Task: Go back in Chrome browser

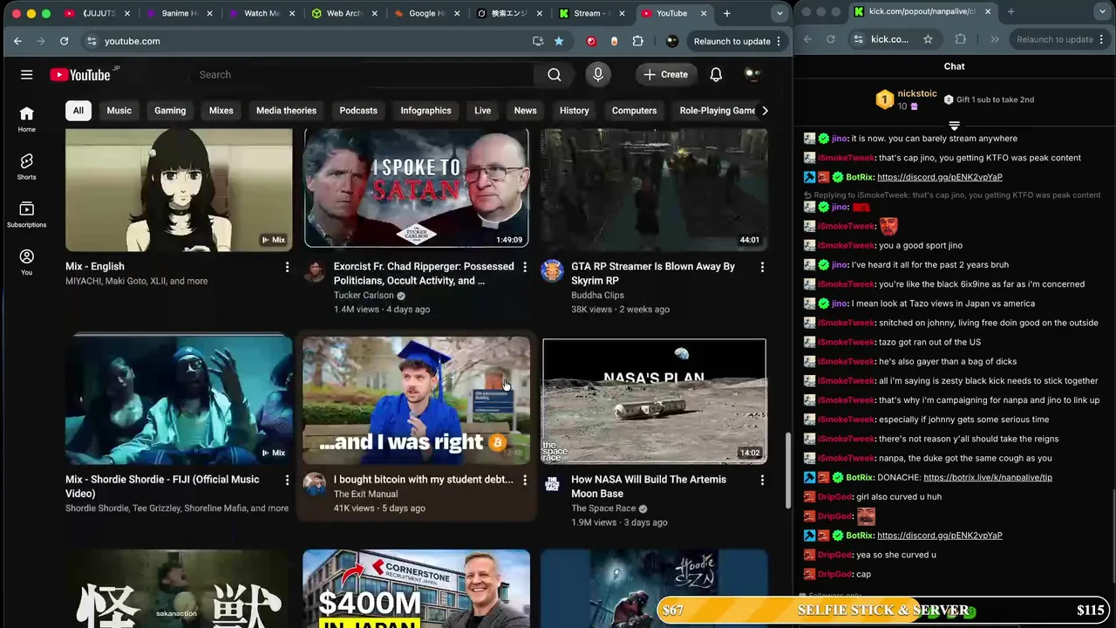Action: pos(17,41)
